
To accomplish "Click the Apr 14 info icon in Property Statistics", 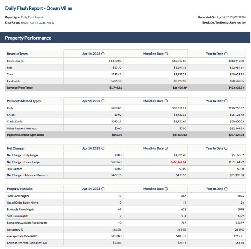I will pyautogui.click(x=103, y=188).
